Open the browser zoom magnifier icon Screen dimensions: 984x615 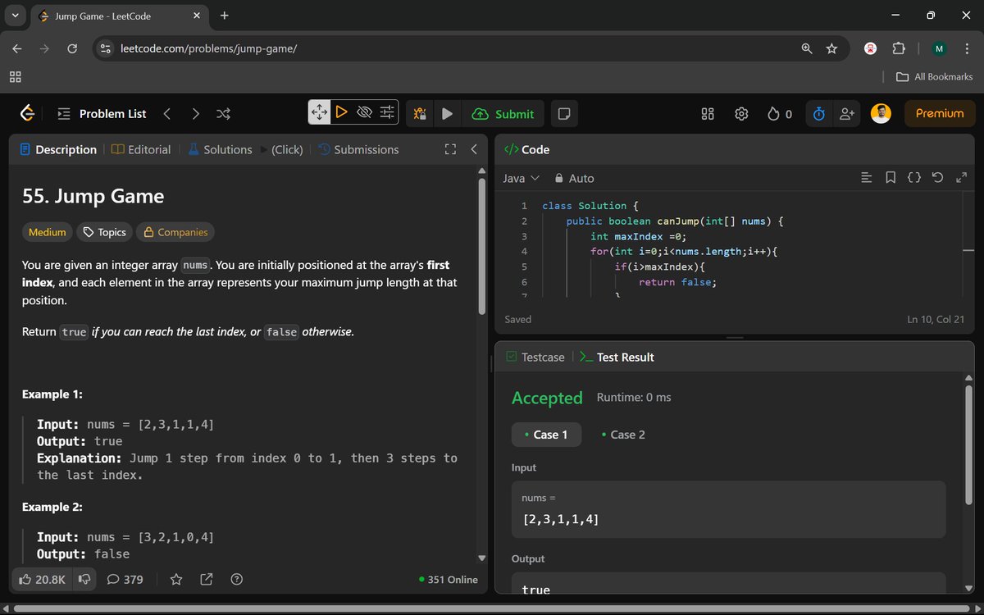(x=807, y=48)
